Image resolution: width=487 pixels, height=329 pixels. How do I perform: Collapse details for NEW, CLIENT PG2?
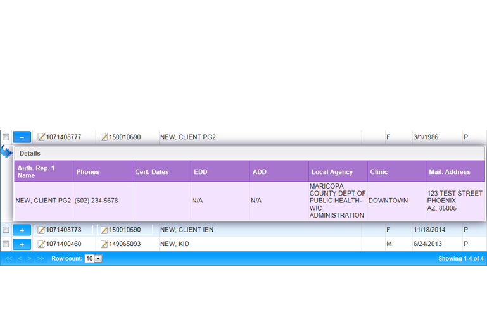pos(22,137)
